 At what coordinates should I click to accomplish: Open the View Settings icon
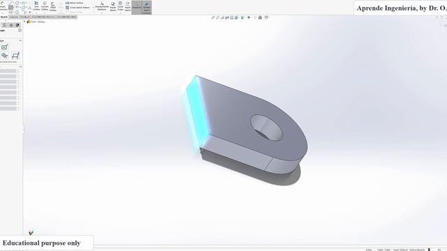(x=266, y=17)
